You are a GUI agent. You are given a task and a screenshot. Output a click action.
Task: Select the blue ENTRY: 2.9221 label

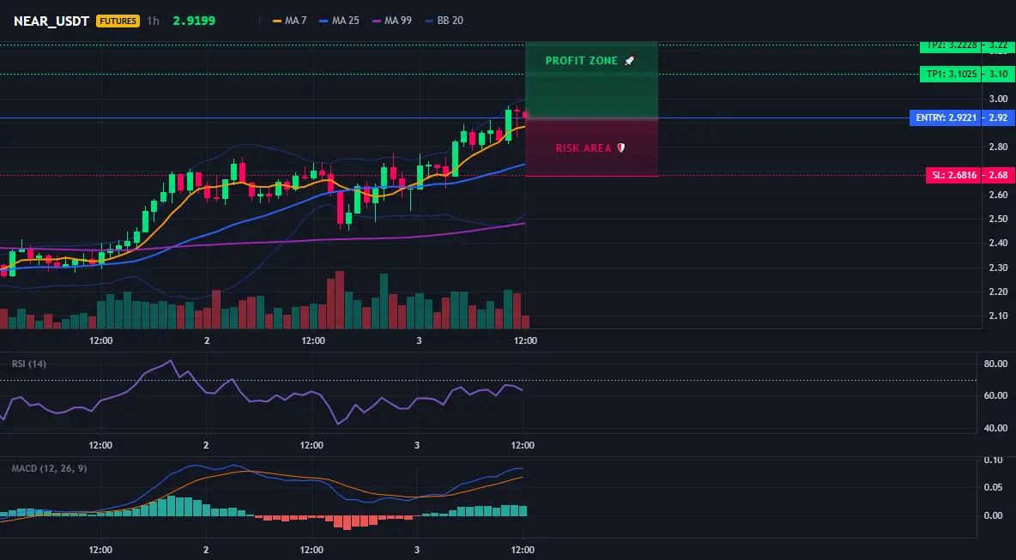click(946, 117)
